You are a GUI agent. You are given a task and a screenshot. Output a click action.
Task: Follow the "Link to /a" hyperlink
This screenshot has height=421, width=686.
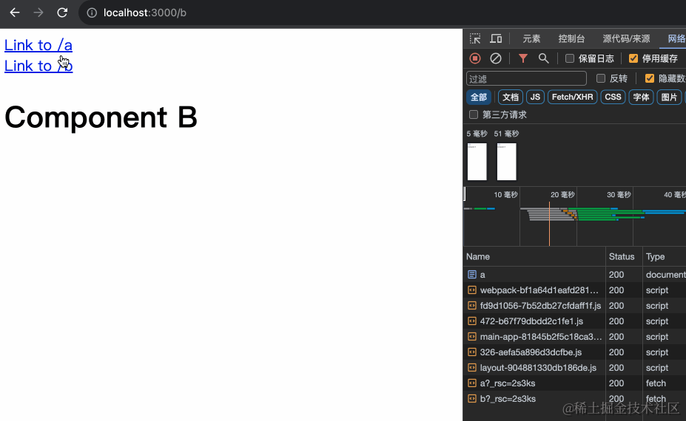(38, 45)
